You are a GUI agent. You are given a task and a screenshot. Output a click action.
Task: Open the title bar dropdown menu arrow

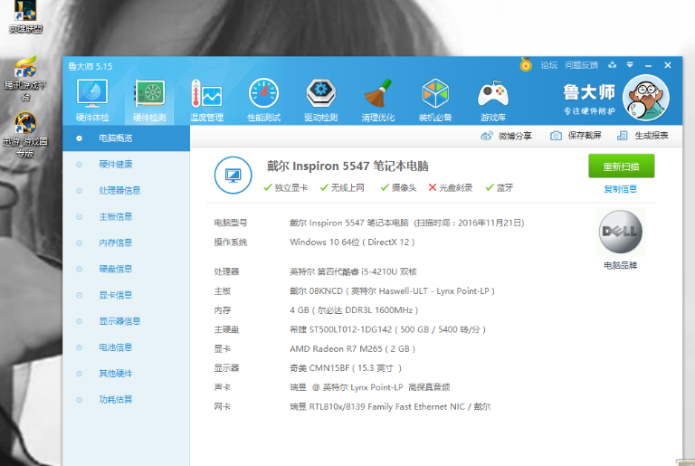click(x=630, y=65)
